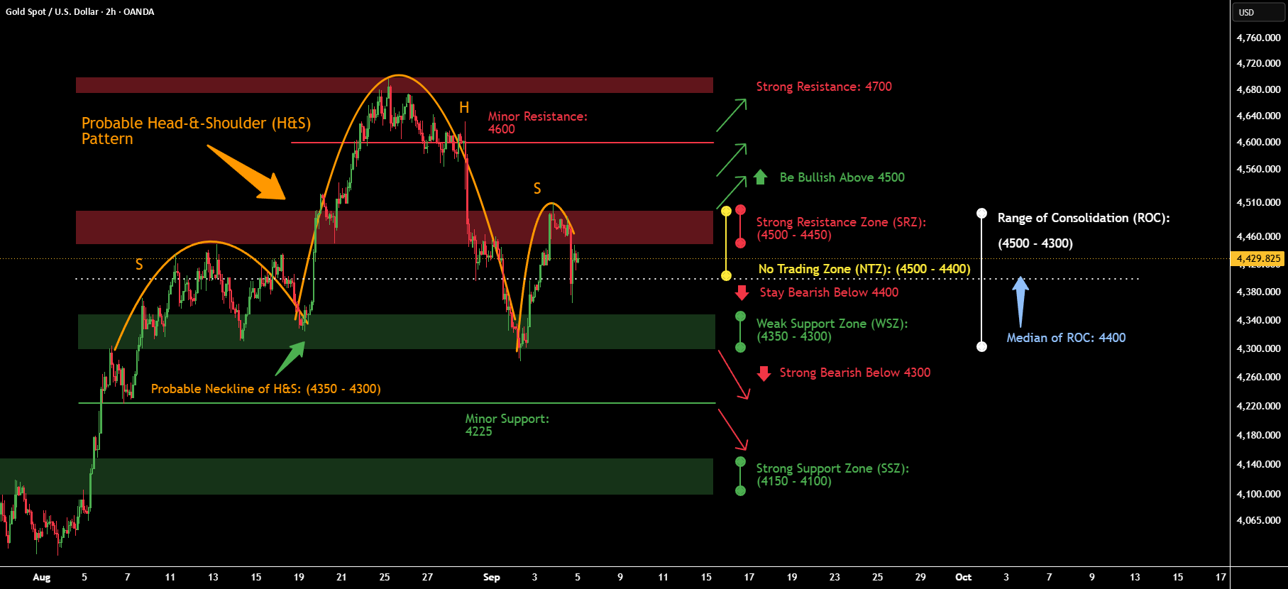Click the red down arrow beside Stay Bearish Below 4400

pyautogui.click(x=742, y=292)
